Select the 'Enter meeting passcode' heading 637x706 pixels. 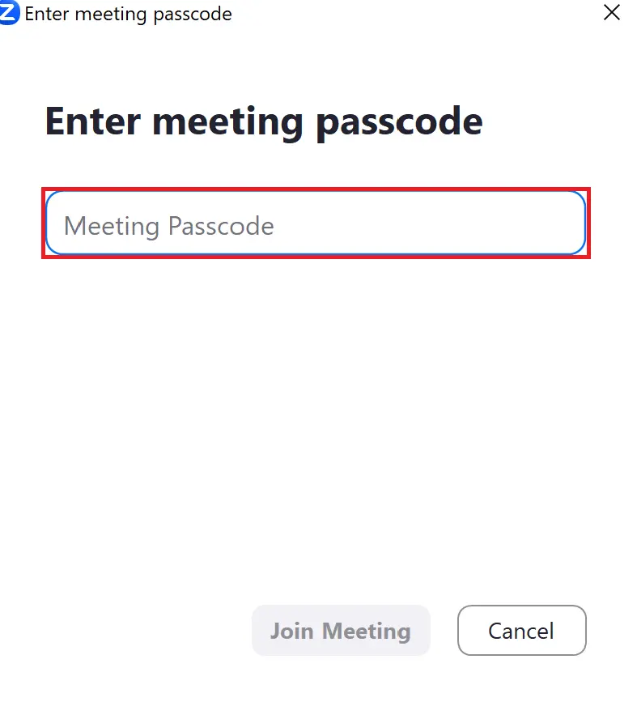tap(264, 122)
